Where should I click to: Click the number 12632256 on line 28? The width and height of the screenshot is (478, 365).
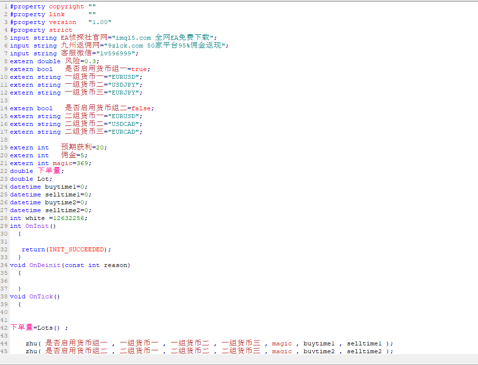click(72, 218)
